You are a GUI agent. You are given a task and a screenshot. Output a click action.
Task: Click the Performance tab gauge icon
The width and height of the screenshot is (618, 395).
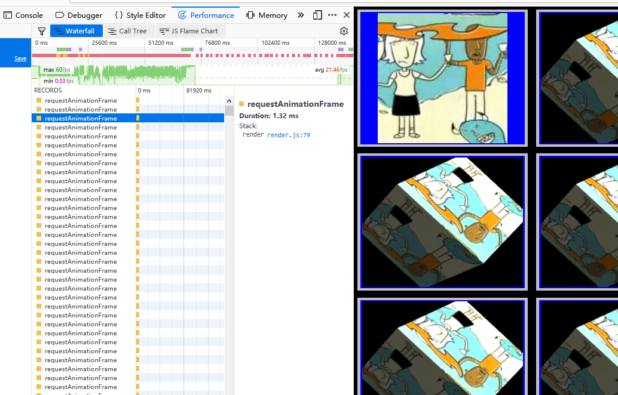182,16
